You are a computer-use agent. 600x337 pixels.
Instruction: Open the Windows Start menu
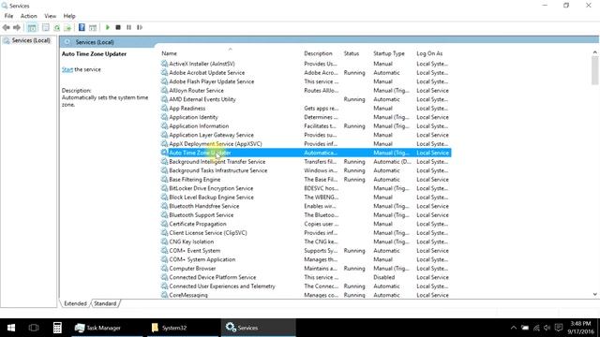[x=11, y=328]
